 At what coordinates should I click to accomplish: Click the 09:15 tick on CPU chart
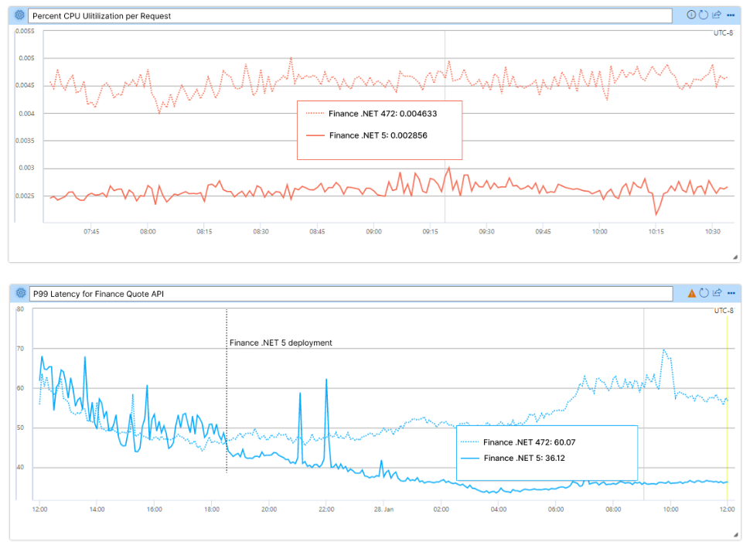430,232
